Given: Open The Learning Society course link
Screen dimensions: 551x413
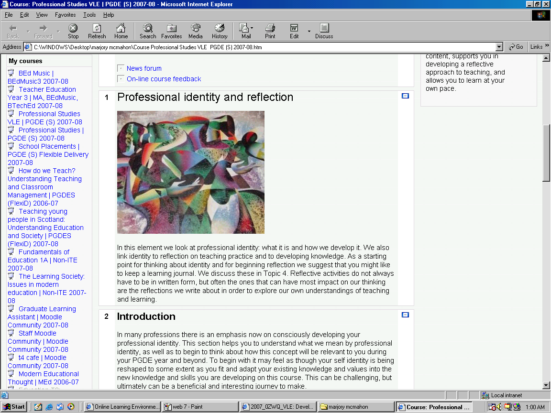Looking at the screenshot, I should pyautogui.click(x=47, y=288).
